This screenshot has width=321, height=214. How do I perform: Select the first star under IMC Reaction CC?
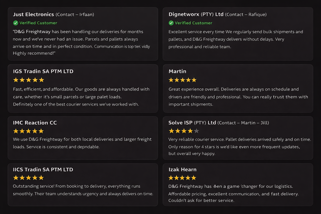16,131
